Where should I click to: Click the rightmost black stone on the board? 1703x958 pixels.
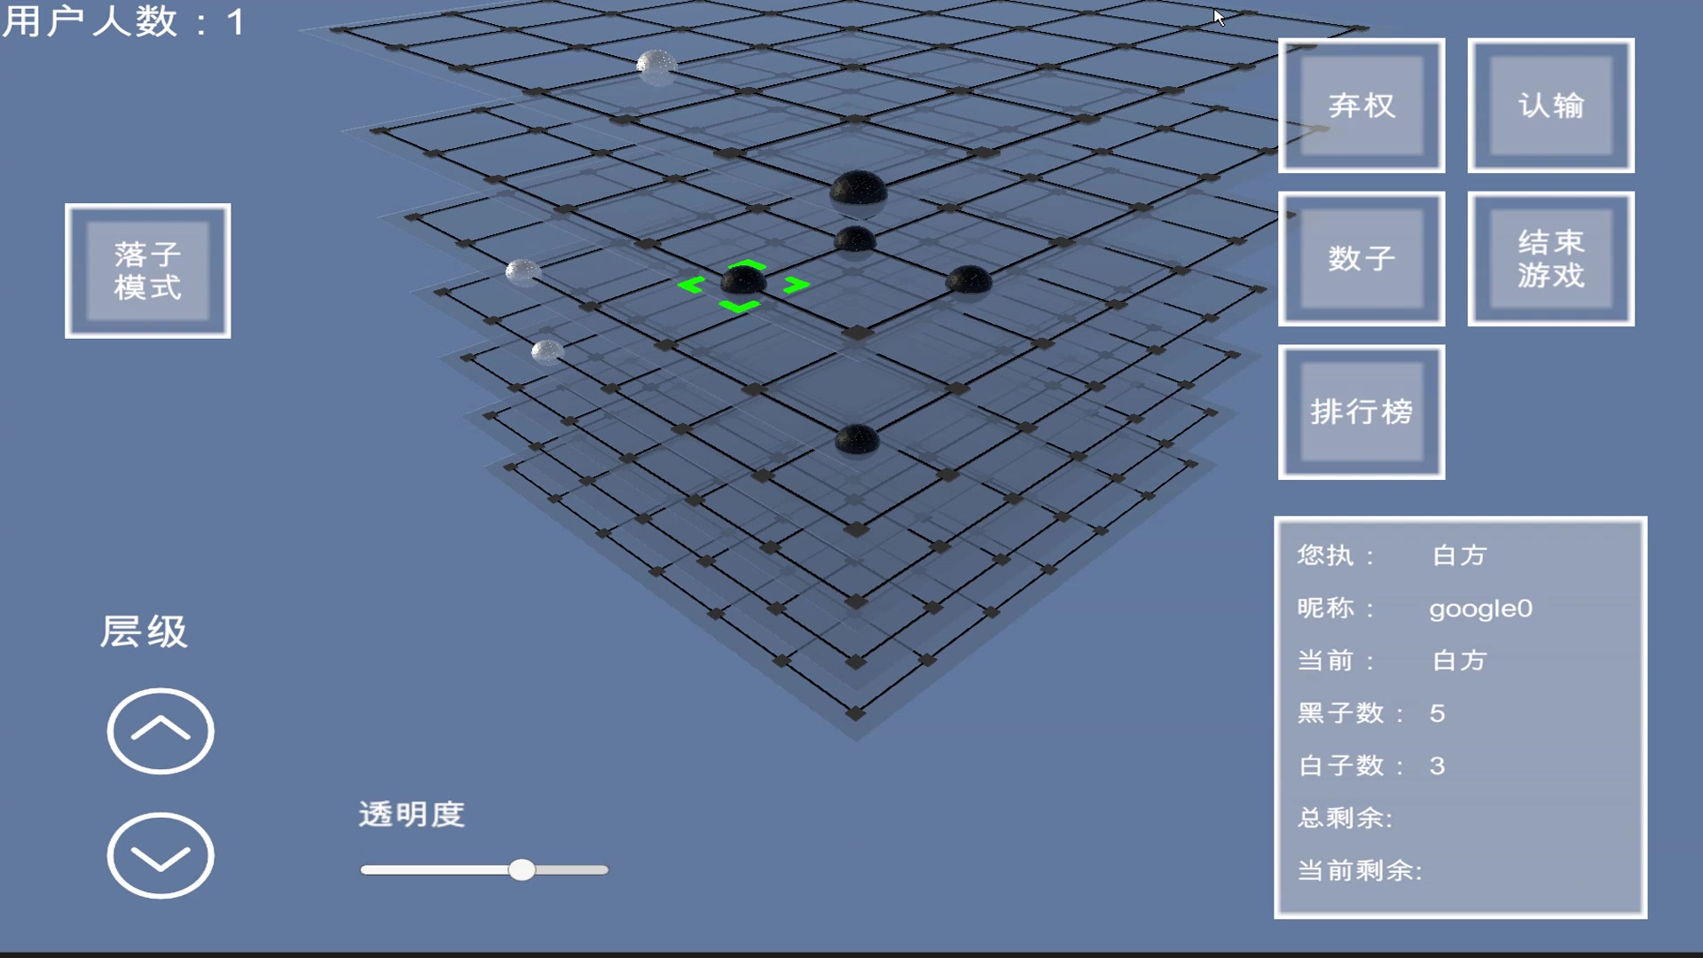coord(969,280)
